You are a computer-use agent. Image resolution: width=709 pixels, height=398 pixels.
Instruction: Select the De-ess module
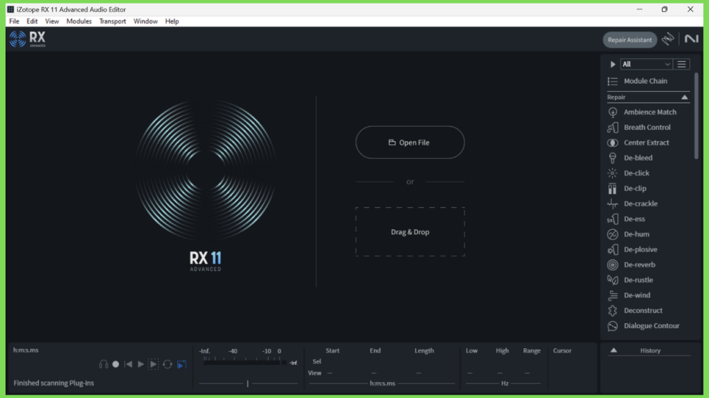click(x=626, y=219)
